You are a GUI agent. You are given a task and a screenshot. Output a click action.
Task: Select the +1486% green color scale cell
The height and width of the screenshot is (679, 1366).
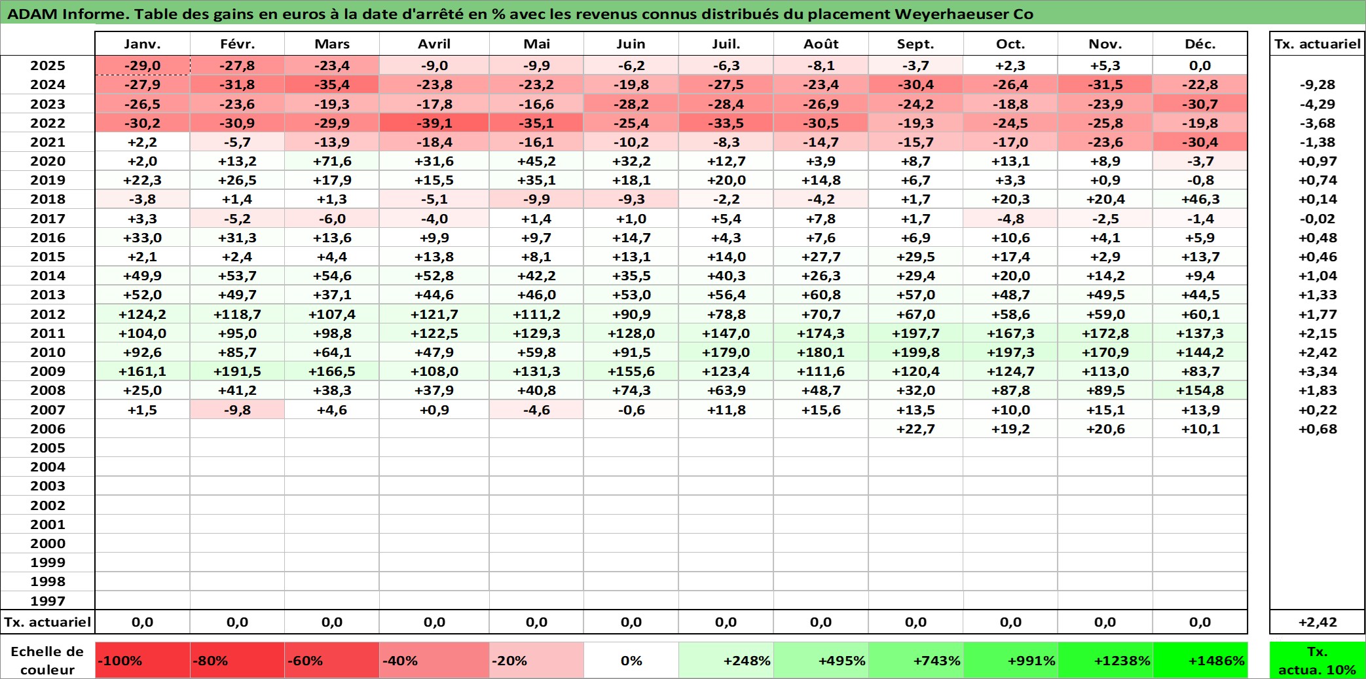coord(1200,660)
